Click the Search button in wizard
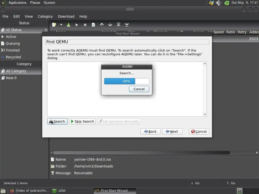The width and height of the screenshot is (259, 194). pos(57,122)
